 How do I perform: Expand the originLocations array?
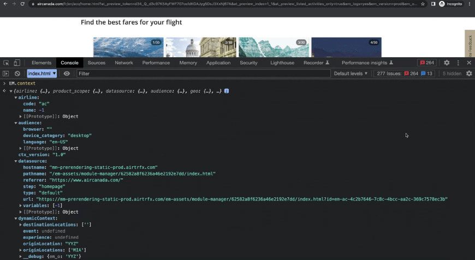[21, 250]
